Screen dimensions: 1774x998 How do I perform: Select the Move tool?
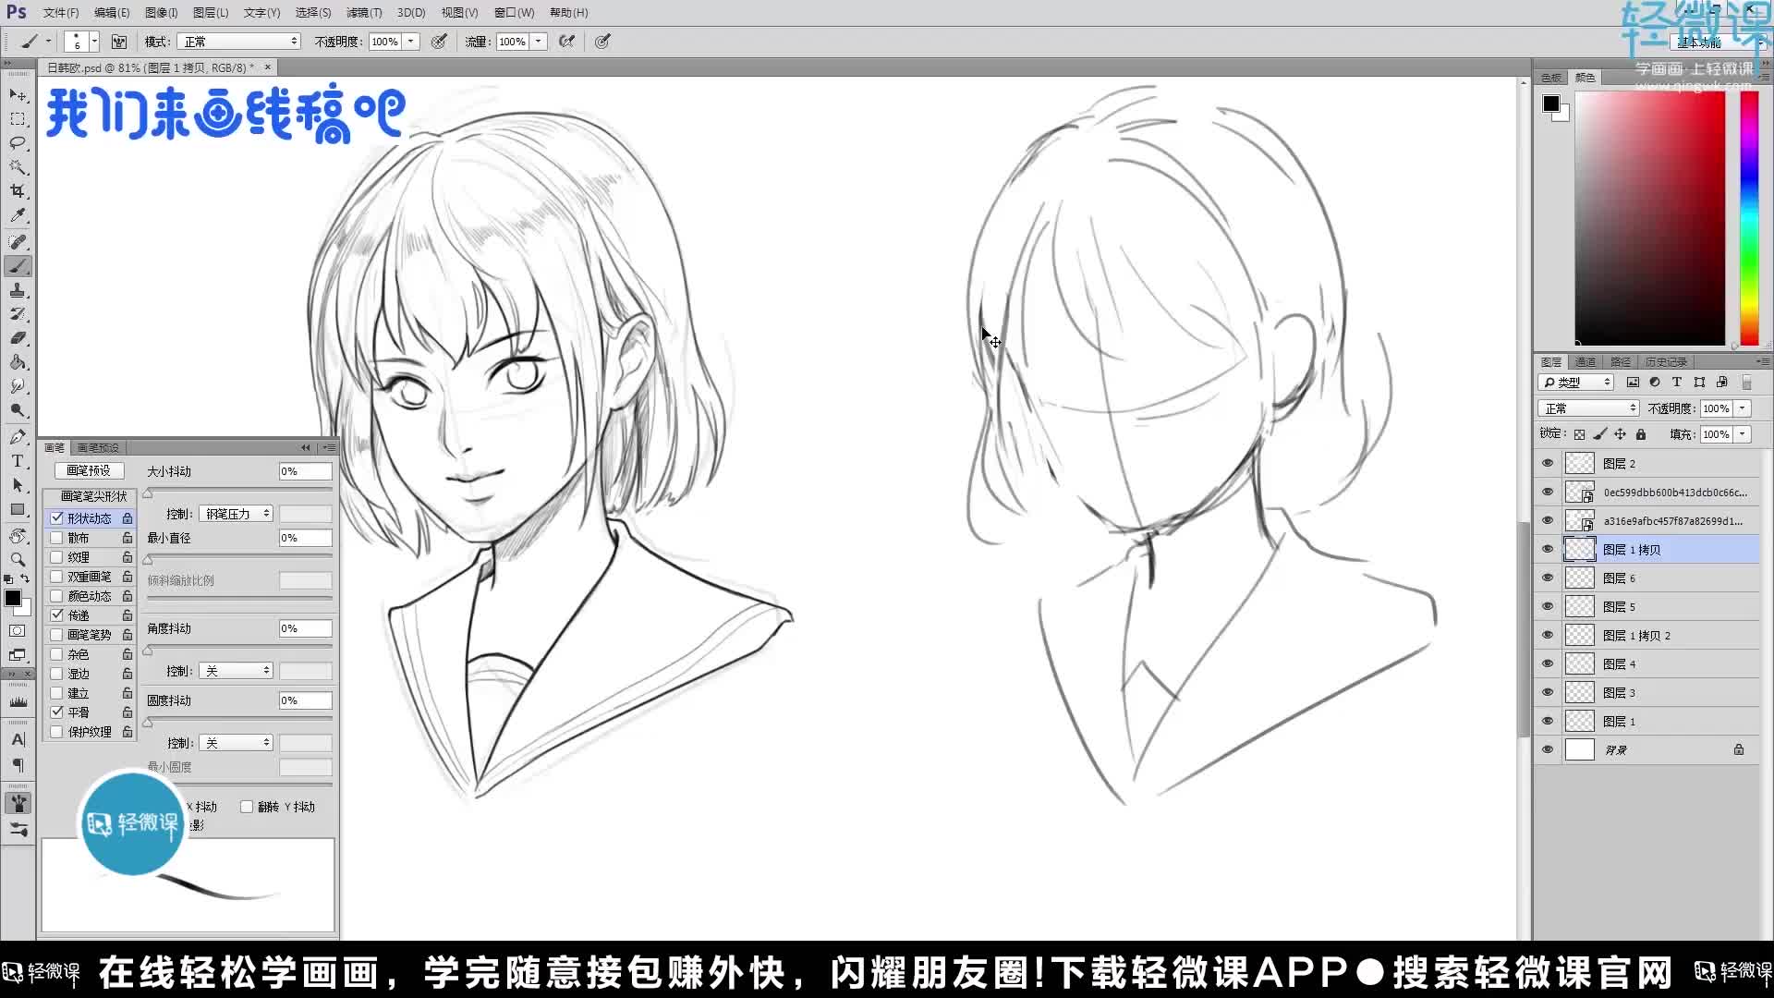pos(18,95)
